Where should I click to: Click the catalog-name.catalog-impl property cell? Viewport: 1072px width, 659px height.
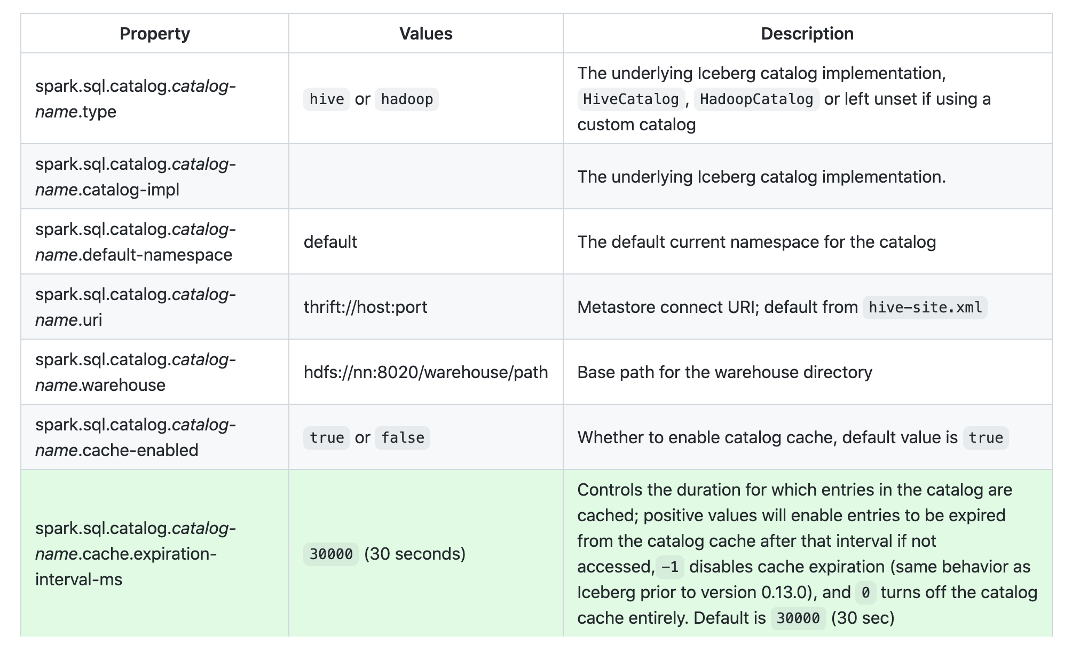(x=135, y=177)
